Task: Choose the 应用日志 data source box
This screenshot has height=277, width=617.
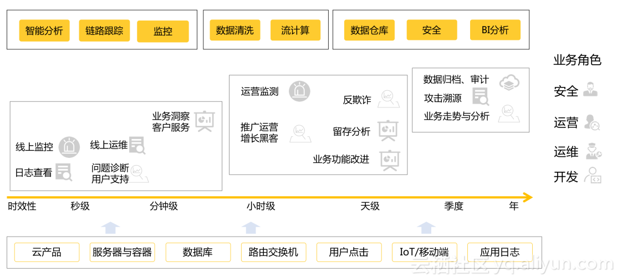Action: [x=499, y=252]
